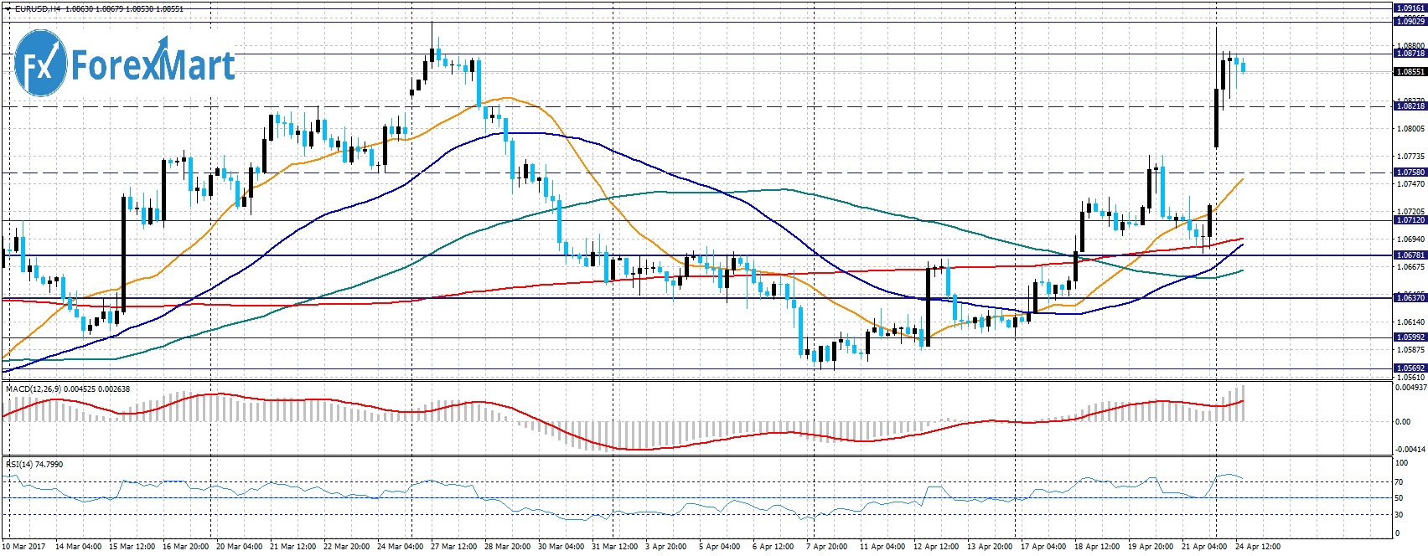Select the 1.06781 price level label
The height and width of the screenshot is (556, 1428).
point(1410,255)
